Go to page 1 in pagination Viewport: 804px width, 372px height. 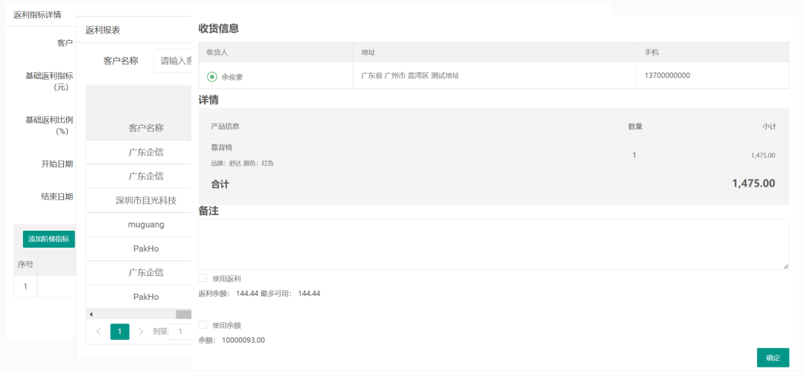click(120, 332)
